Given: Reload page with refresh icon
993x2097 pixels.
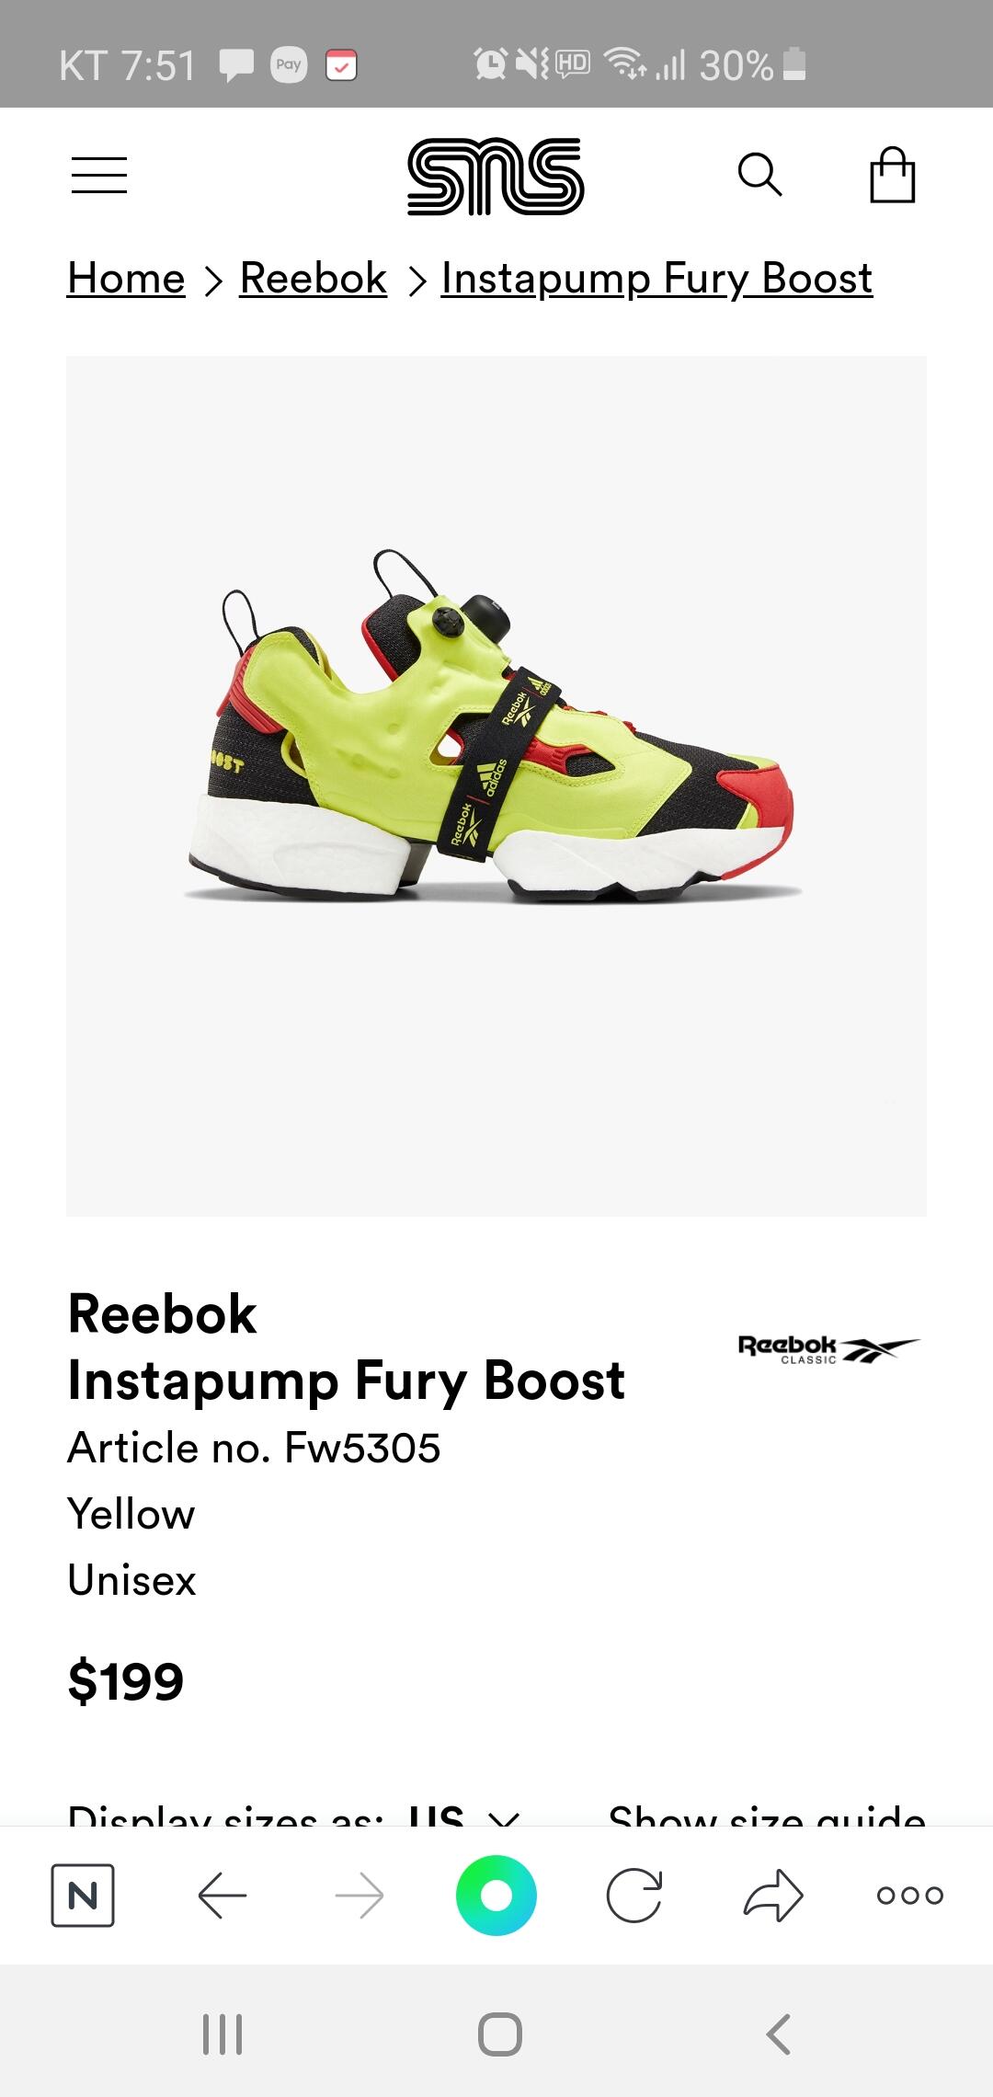Looking at the screenshot, I should (x=634, y=1896).
